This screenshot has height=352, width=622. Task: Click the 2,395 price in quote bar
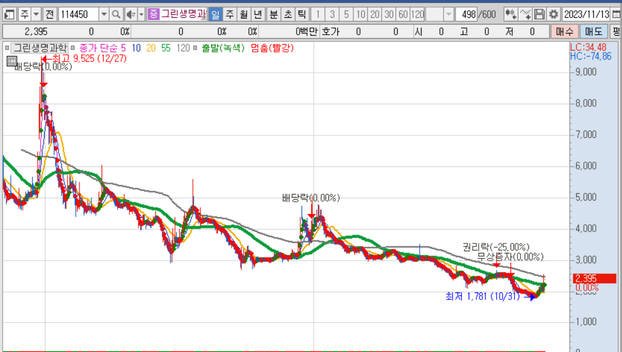coord(36,32)
